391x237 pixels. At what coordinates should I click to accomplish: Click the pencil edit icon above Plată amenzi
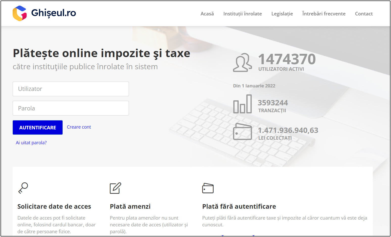pyautogui.click(x=116, y=188)
